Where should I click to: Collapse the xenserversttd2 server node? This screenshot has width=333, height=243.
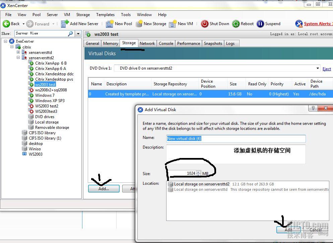18,57
